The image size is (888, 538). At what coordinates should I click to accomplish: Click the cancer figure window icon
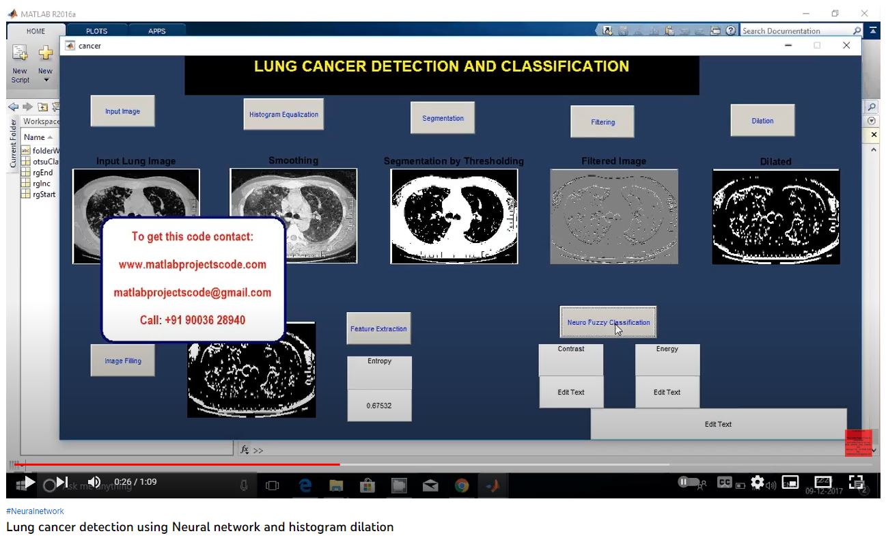pos(70,46)
